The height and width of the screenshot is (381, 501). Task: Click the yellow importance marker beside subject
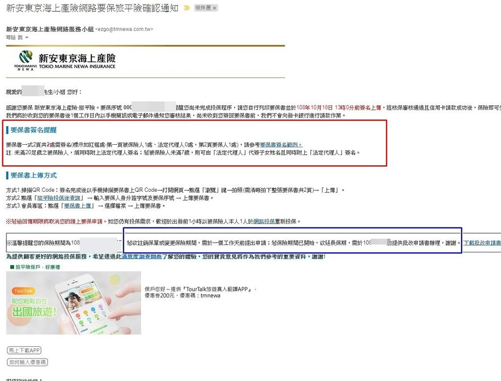coord(186,8)
